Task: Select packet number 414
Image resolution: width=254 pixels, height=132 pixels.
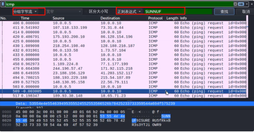Action: tap(123, 32)
